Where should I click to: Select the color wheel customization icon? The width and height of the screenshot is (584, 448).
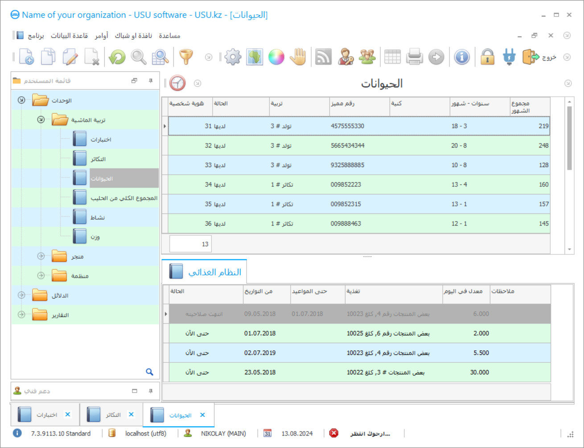276,57
